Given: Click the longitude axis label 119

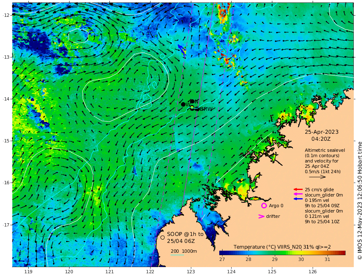Looking at the screenshot, I should 28,272.
